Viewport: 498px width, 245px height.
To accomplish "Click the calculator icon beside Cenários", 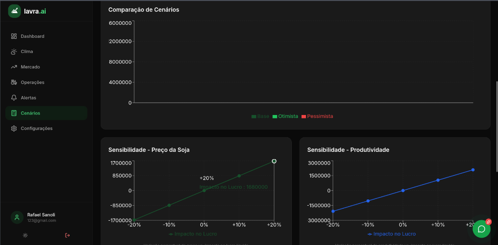I will coord(14,113).
